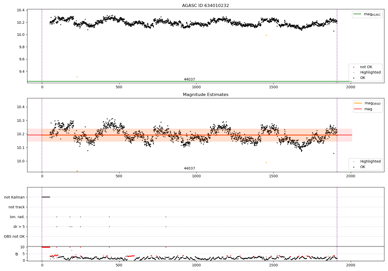Click the 'Ion. rad.' axis label
Viewport: 388px width, 271px height.
coord(17,217)
